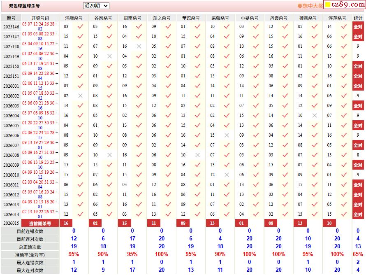Click grey cross in 采薇杀号 row 2026010
The image size is (366, 275).
click(227, 175)
